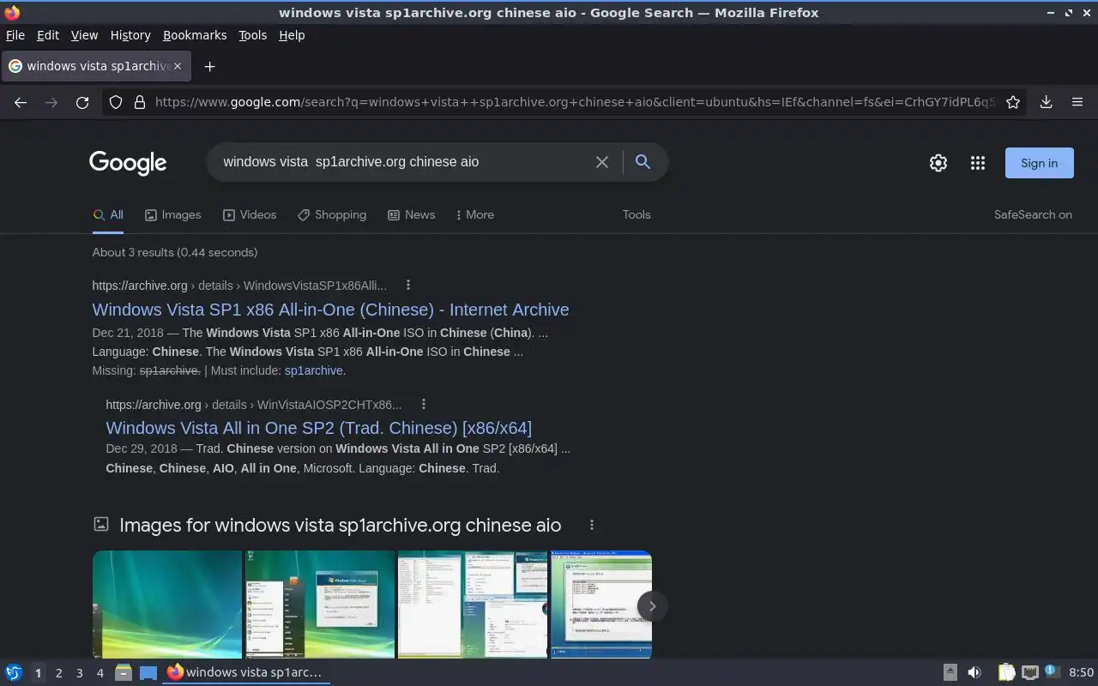
Task: Open the Firefox hamburger menu
Action: (1077, 102)
